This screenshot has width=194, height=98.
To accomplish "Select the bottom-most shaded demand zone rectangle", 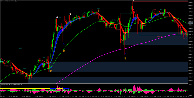I will pyautogui.click(x=108, y=80).
